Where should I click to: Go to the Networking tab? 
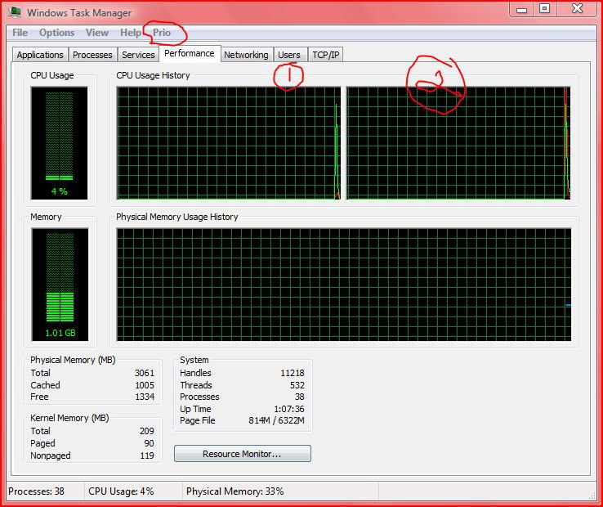pos(246,55)
